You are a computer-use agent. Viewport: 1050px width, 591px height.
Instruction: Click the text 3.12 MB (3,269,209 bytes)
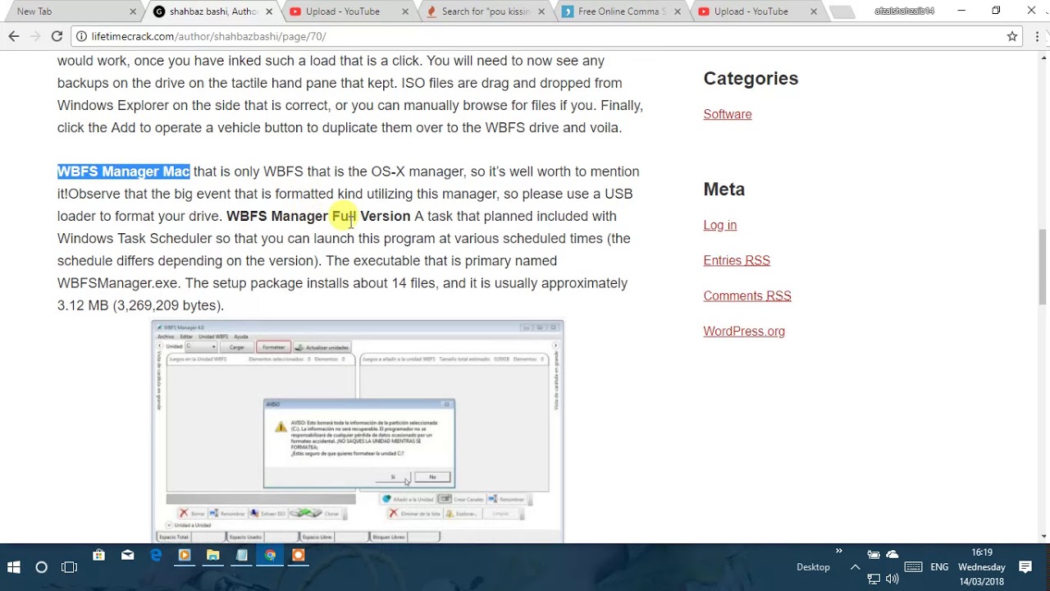(140, 305)
